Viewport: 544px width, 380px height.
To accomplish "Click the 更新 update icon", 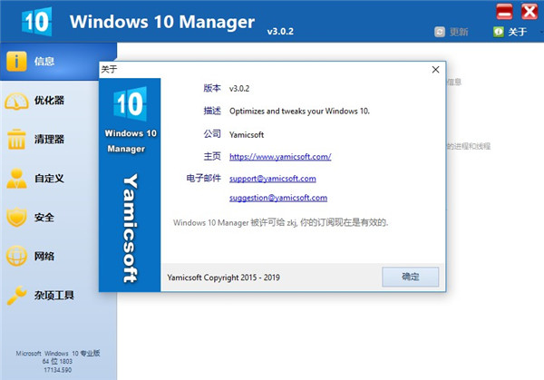I will click(x=440, y=32).
